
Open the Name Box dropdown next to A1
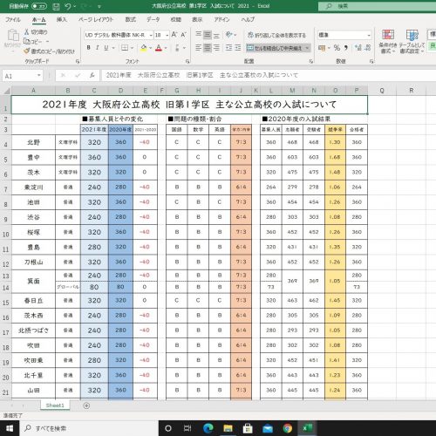[x=38, y=76]
